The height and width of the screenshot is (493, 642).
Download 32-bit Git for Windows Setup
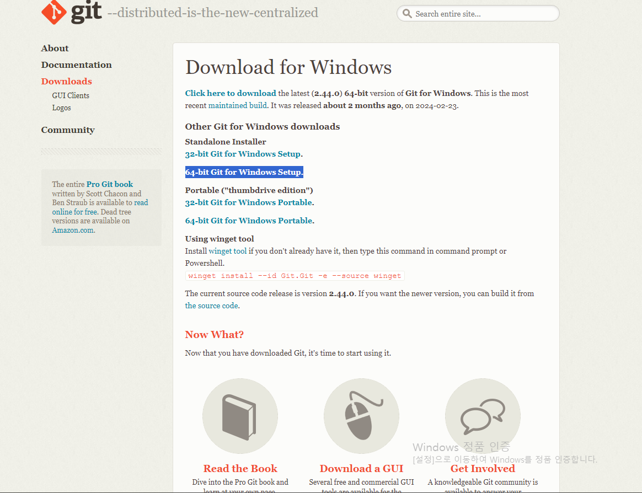pyautogui.click(x=243, y=154)
